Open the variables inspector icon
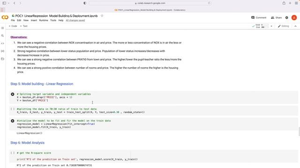Viewport: 300px width, 168px height. click(2, 51)
